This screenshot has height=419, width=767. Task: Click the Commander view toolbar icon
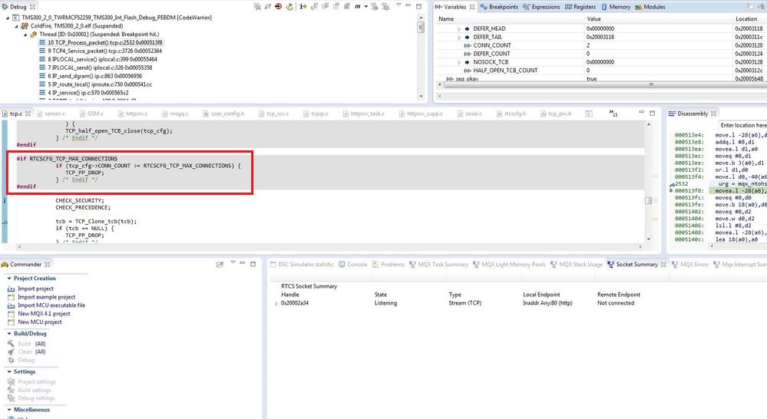[220, 264]
